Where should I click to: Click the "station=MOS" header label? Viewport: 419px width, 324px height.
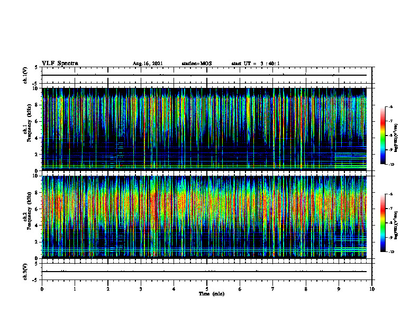point(197,64)
